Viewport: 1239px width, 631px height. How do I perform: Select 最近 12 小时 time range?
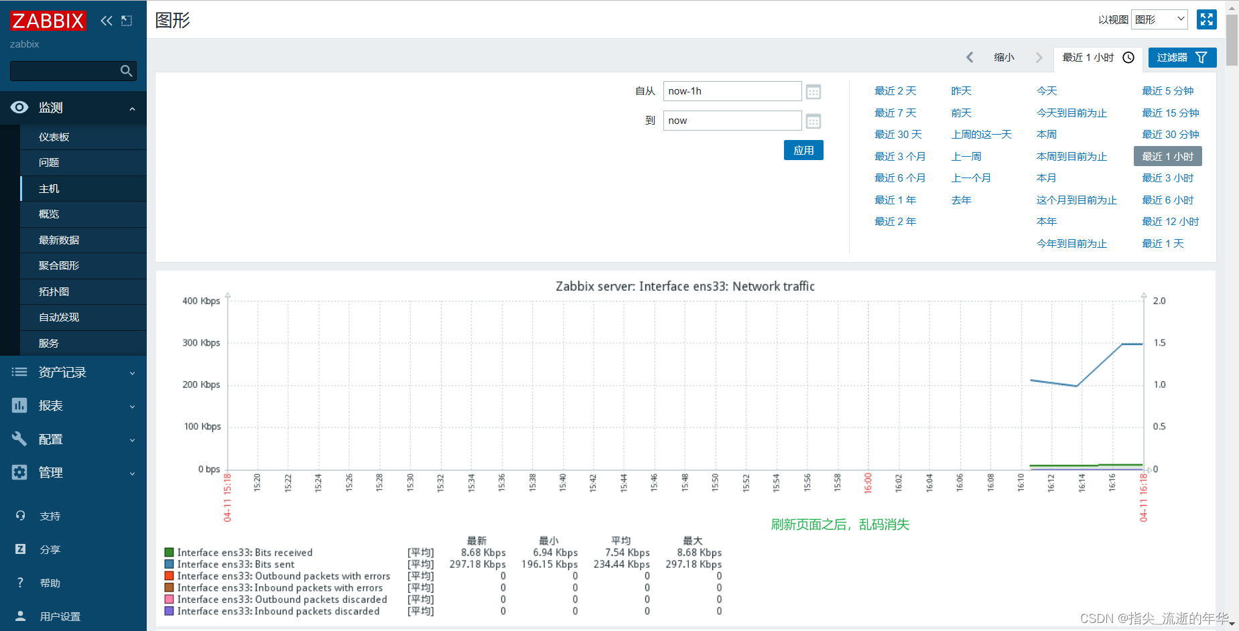click(1171, 222)
